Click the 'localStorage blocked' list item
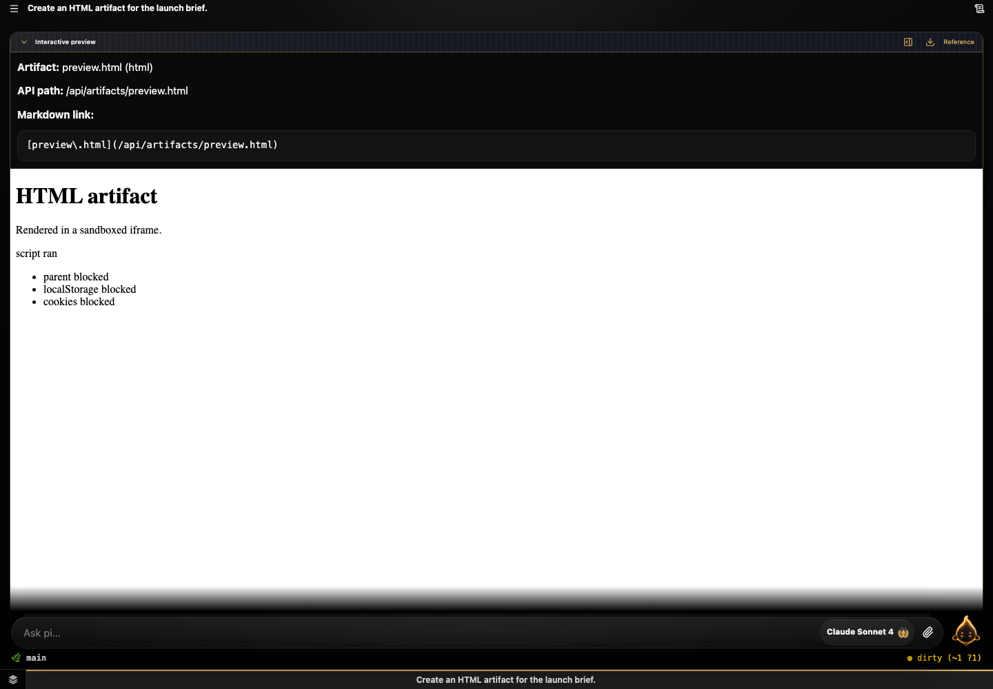This screenshot has width=993, height=689. click(90, 289)
